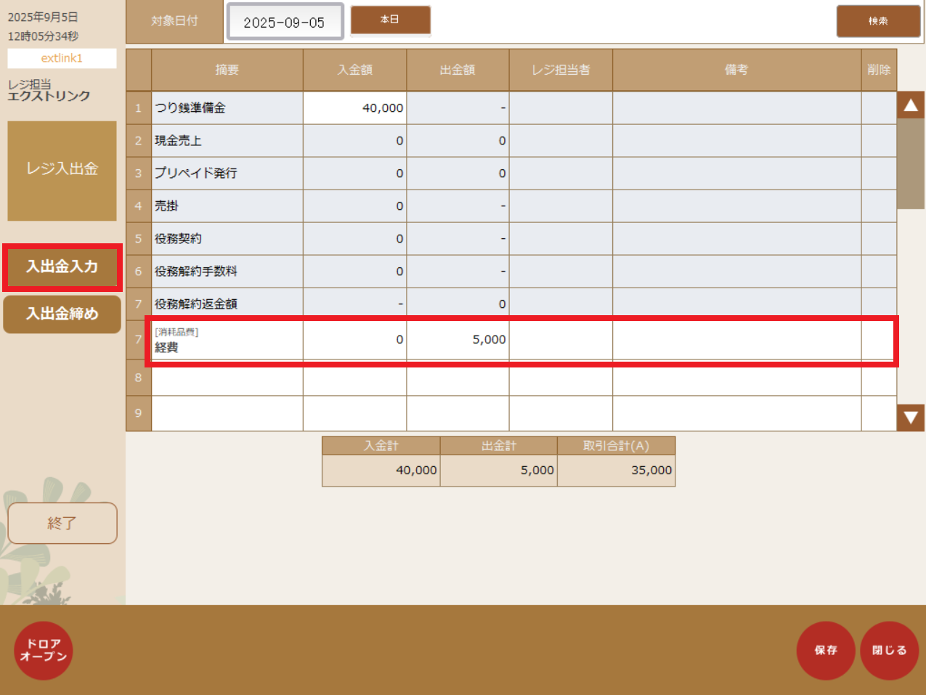Click the 経費 row 摘要 cell

pyautogui.click(x=227, y=340)
